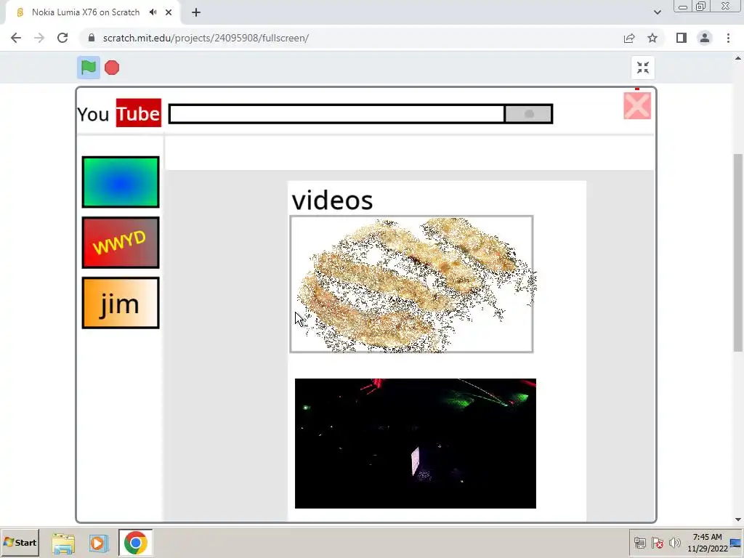Expand the tab search dropdown arrow

click(657, 12)
